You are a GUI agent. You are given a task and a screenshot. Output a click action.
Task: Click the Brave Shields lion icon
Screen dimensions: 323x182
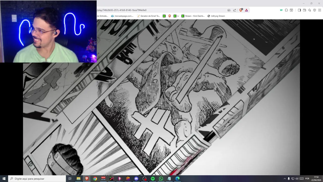pos(240,10)
